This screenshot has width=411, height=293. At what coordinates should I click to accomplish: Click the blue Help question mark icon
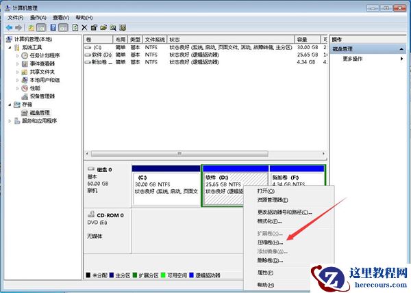53,27
